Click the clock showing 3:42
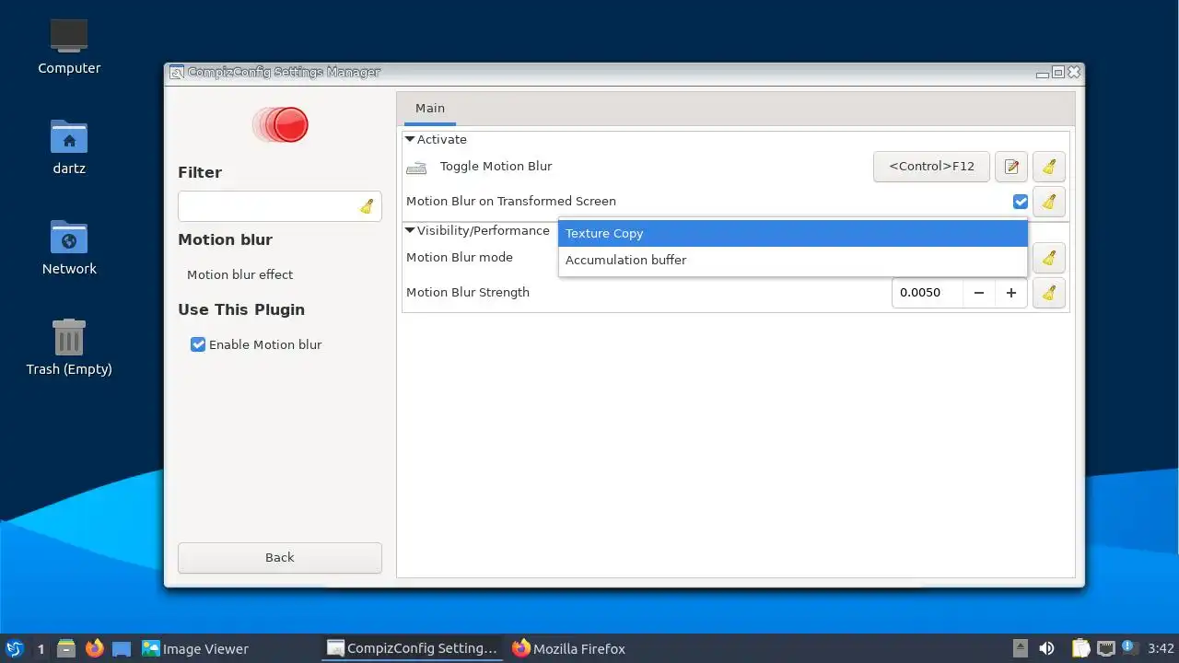 (1161, 648)
